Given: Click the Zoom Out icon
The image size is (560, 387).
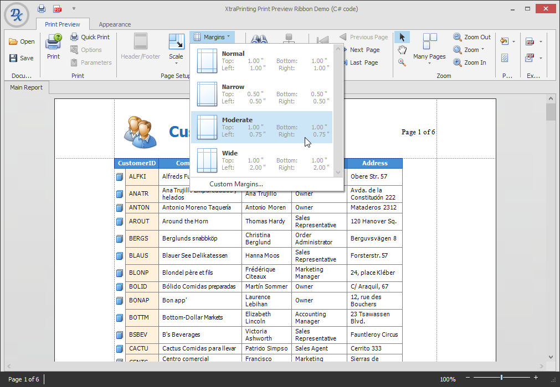Looking at the screenshot, I should click(x=458, y=37).
